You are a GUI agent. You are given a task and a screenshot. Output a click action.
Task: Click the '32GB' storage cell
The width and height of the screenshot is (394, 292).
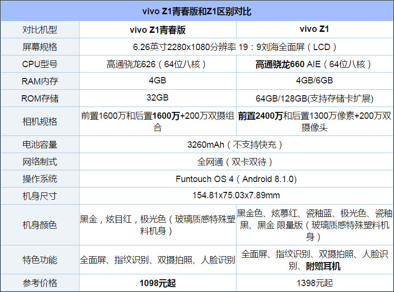point(158,98)
